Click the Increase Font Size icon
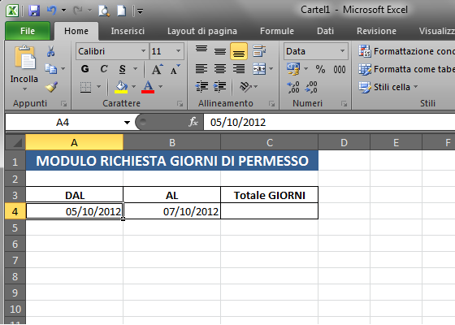Image resolution: width=455 pixels, height=325 pixels. (x=158, y=69)
